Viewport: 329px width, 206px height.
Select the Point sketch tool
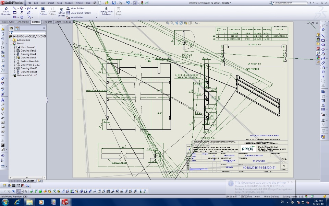point(36,8)
